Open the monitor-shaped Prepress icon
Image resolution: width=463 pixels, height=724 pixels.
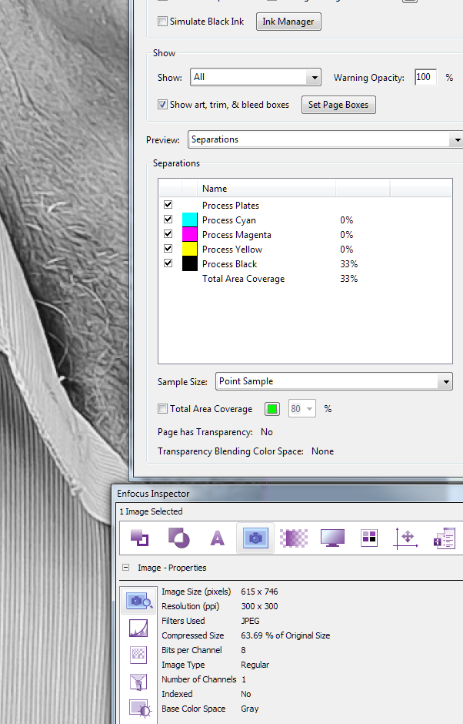pyautogui.click(x=333, y=538)
